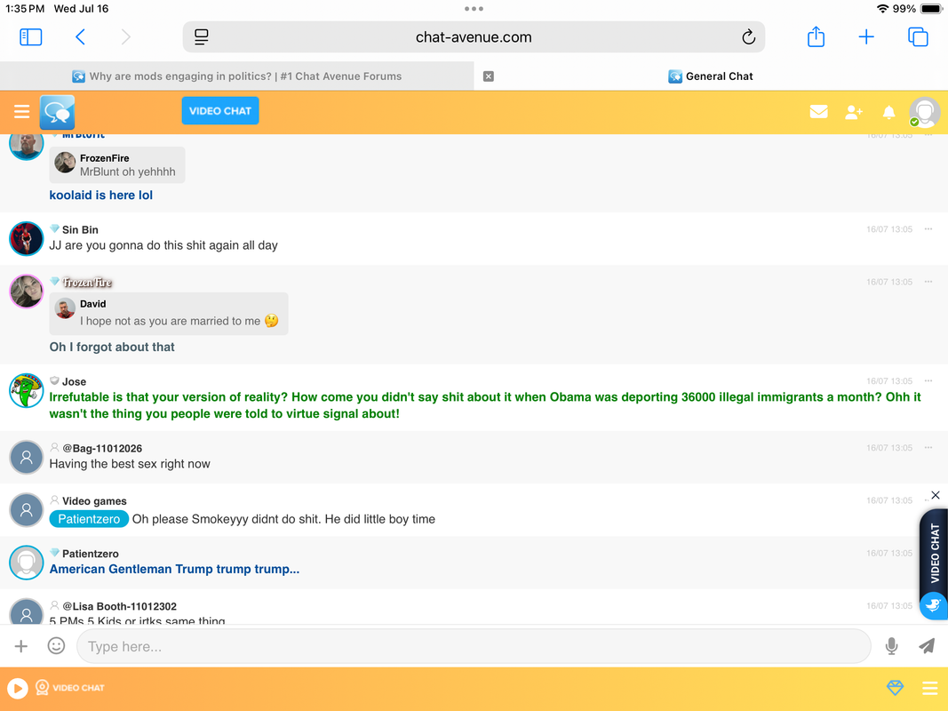Click message text 'koolaid is here lol'
The width and height of the screenshot is (948, 711).
101,196
